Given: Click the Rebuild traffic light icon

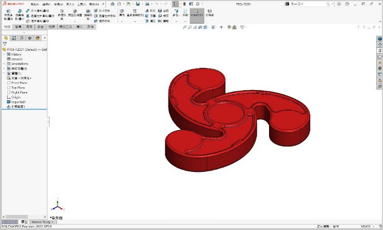Looking at the screenshot, I should tap(185, 4).
